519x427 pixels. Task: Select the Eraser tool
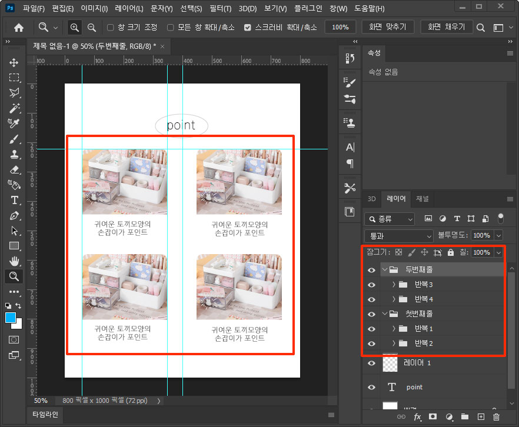coord(14,169)
